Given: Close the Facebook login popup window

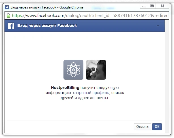Looking at the screenshot, I should (162, 6).
